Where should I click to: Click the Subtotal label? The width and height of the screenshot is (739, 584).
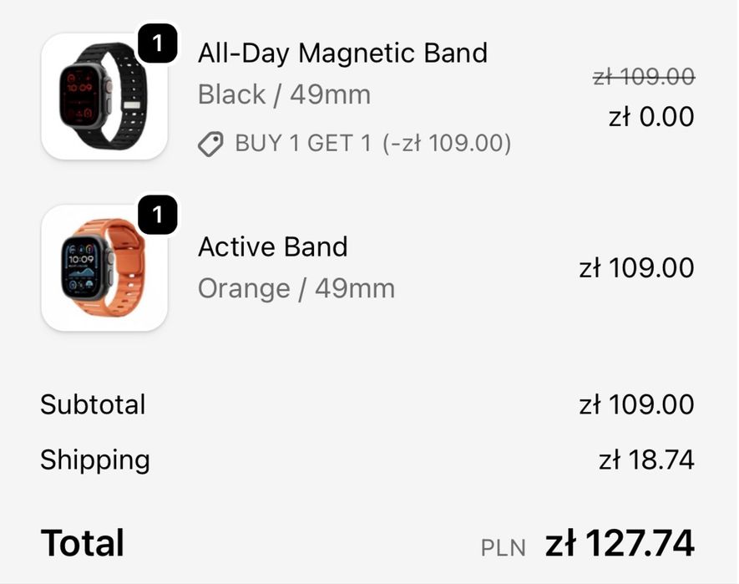point(93,405)
